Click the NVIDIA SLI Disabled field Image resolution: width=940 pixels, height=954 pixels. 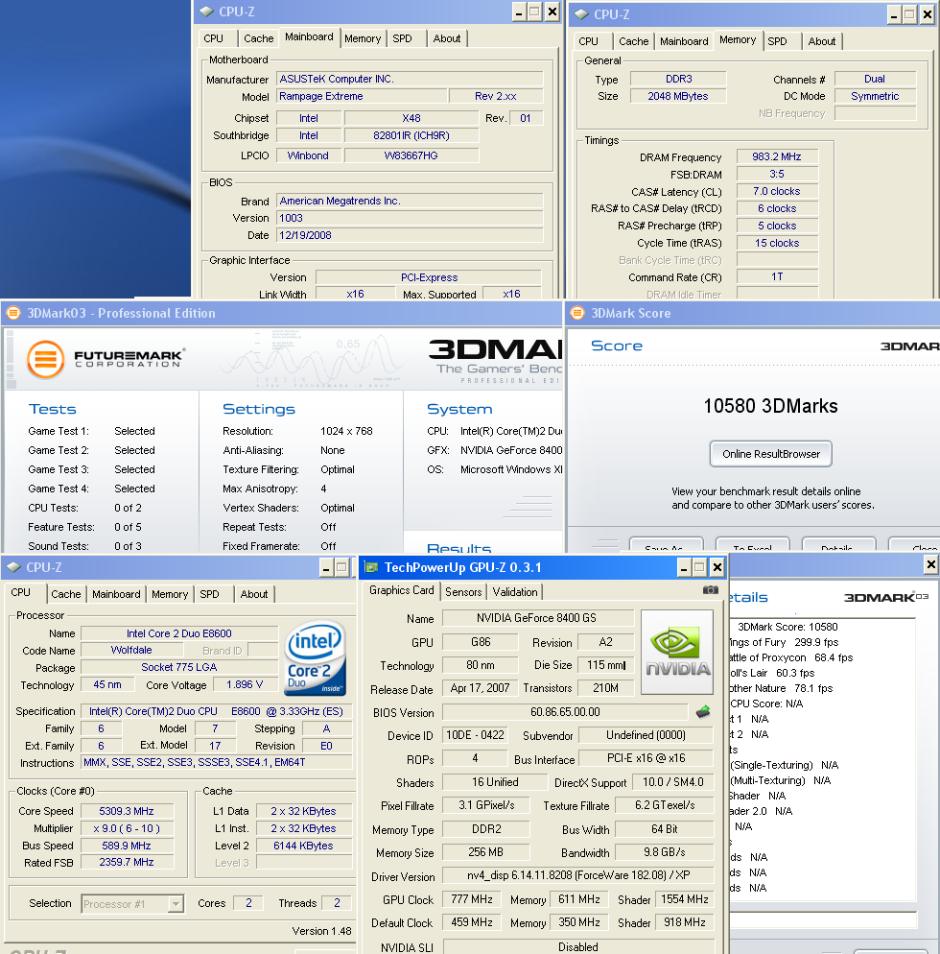(577, 947)
